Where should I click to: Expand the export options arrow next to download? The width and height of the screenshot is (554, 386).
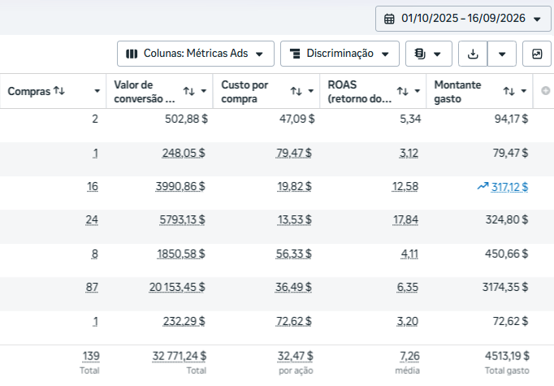coord(502,54)
